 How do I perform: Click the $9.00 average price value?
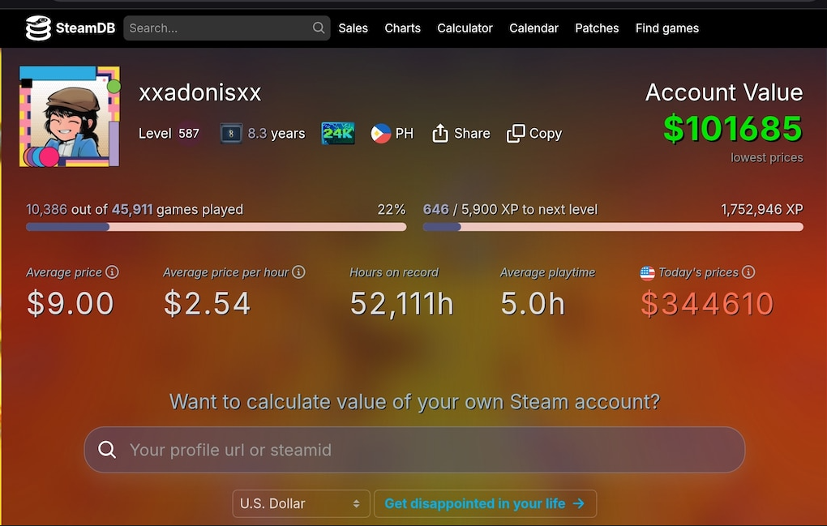pyautogui.click(x=71, y=304)
